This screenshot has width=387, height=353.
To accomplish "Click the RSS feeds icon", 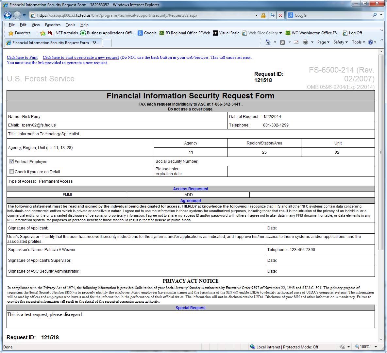I will click(282, 42).
